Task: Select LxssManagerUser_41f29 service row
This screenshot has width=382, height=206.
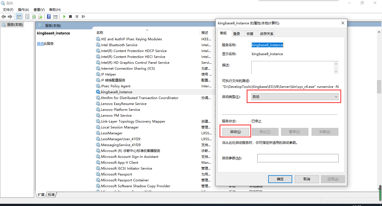Action: click(x=121, y=139)
